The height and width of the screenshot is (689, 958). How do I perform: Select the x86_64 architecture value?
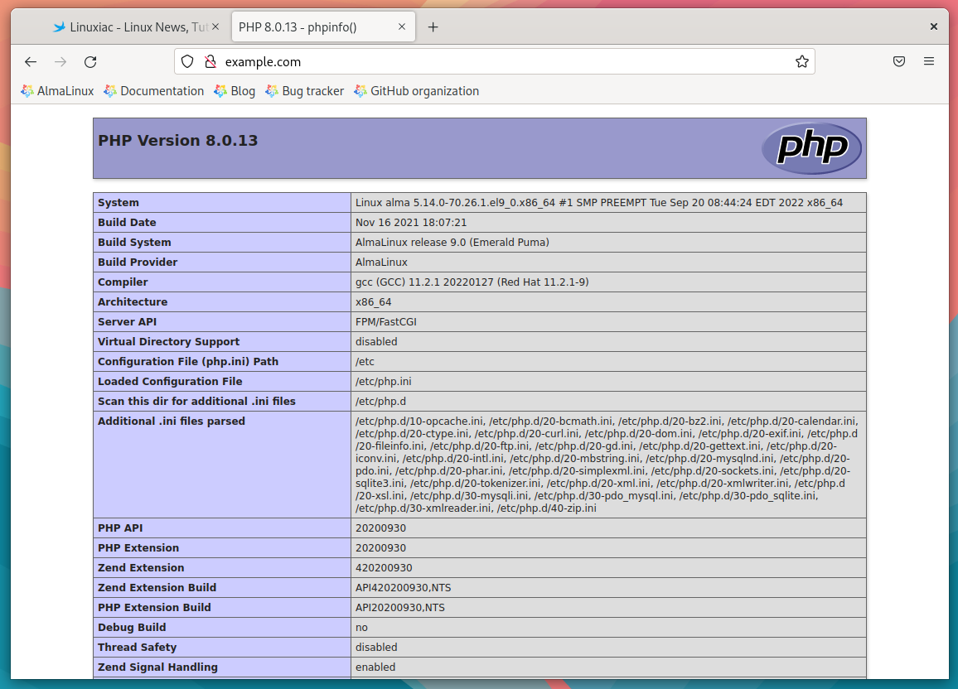pos(373,302)
